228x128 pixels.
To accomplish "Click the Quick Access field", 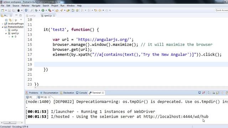I will (222, 10).
